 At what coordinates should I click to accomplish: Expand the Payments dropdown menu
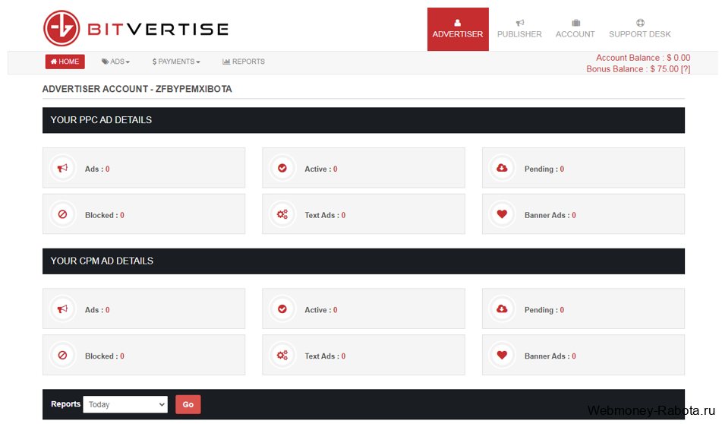click(176, 62)
